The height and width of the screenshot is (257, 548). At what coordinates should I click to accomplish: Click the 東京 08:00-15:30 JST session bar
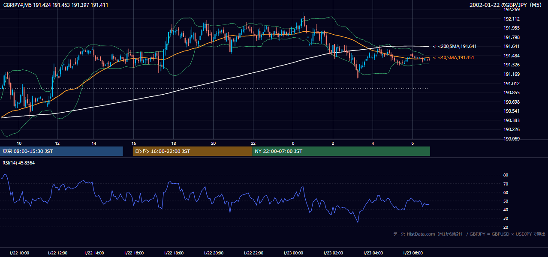point(61,151)
